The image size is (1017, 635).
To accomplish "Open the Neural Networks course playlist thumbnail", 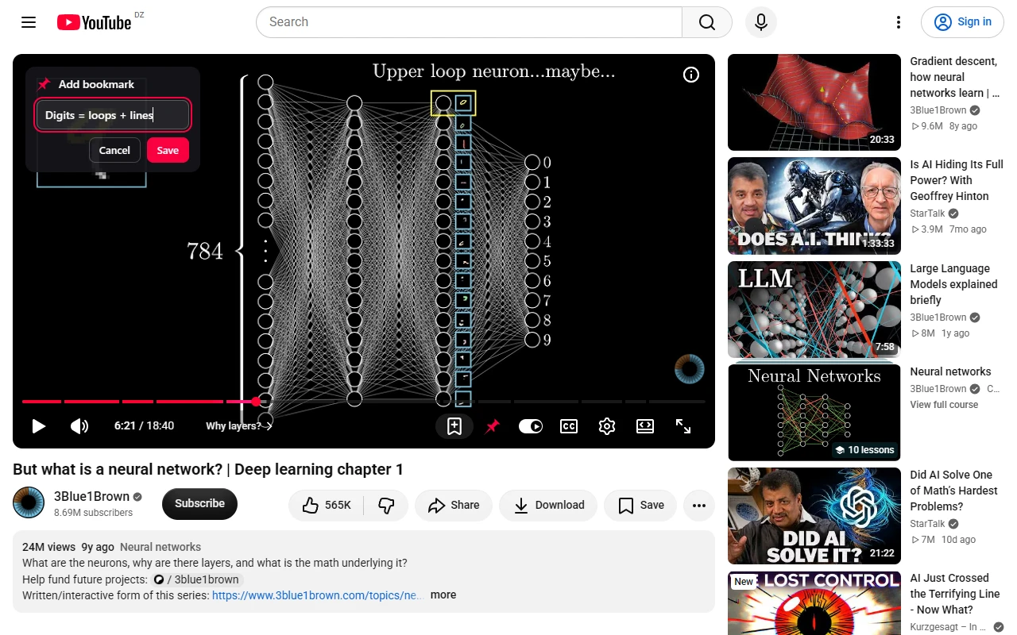I will [x=814, y=413].
